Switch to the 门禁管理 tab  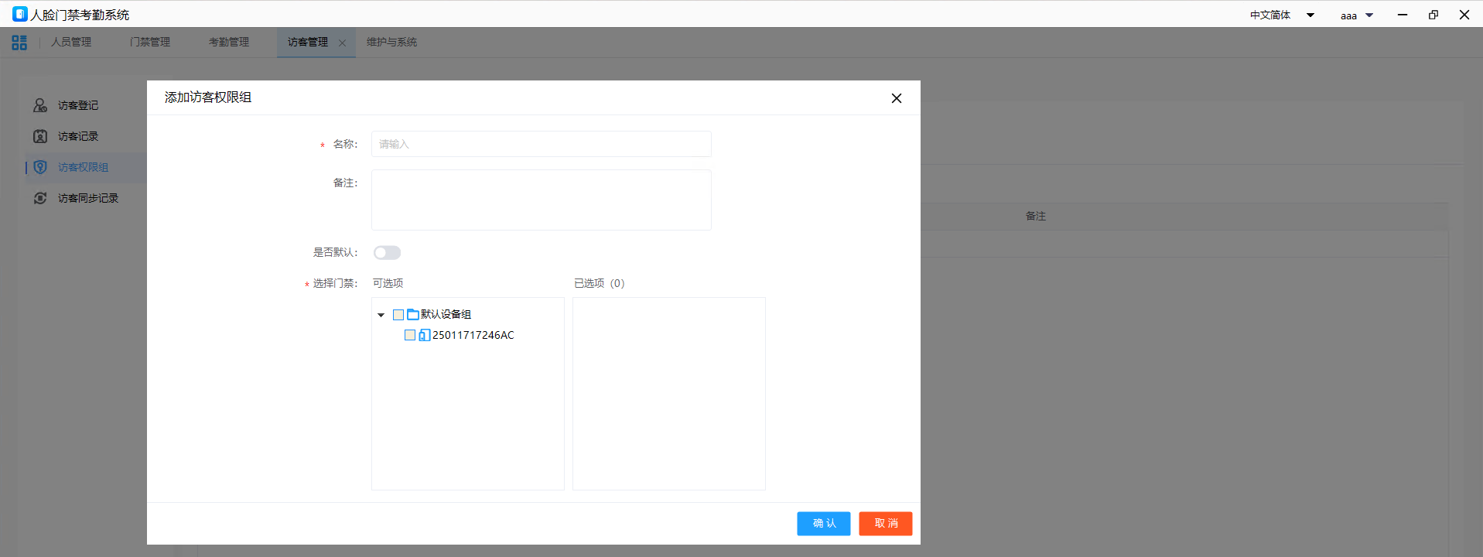point(150,42)
